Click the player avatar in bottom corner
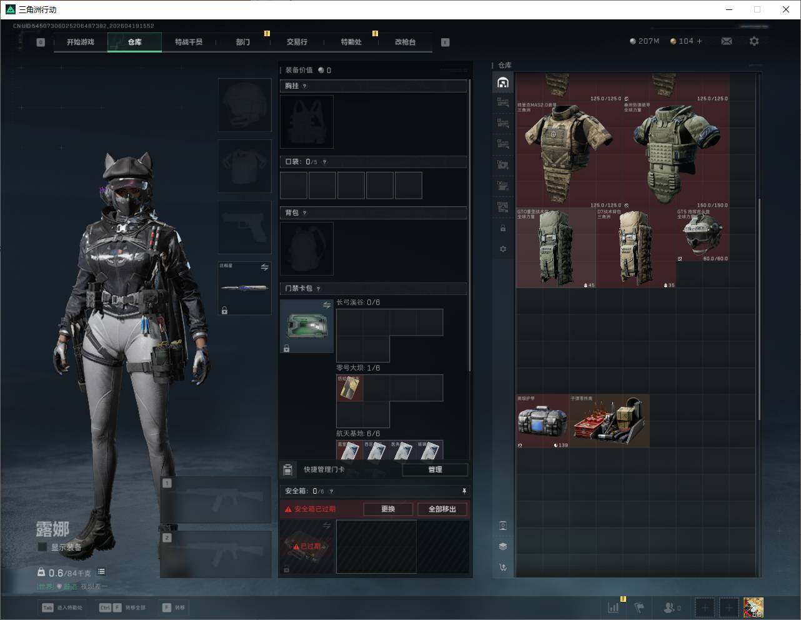Image resolution: width=801 pixels, height=620 pixels. pos(754,607)
